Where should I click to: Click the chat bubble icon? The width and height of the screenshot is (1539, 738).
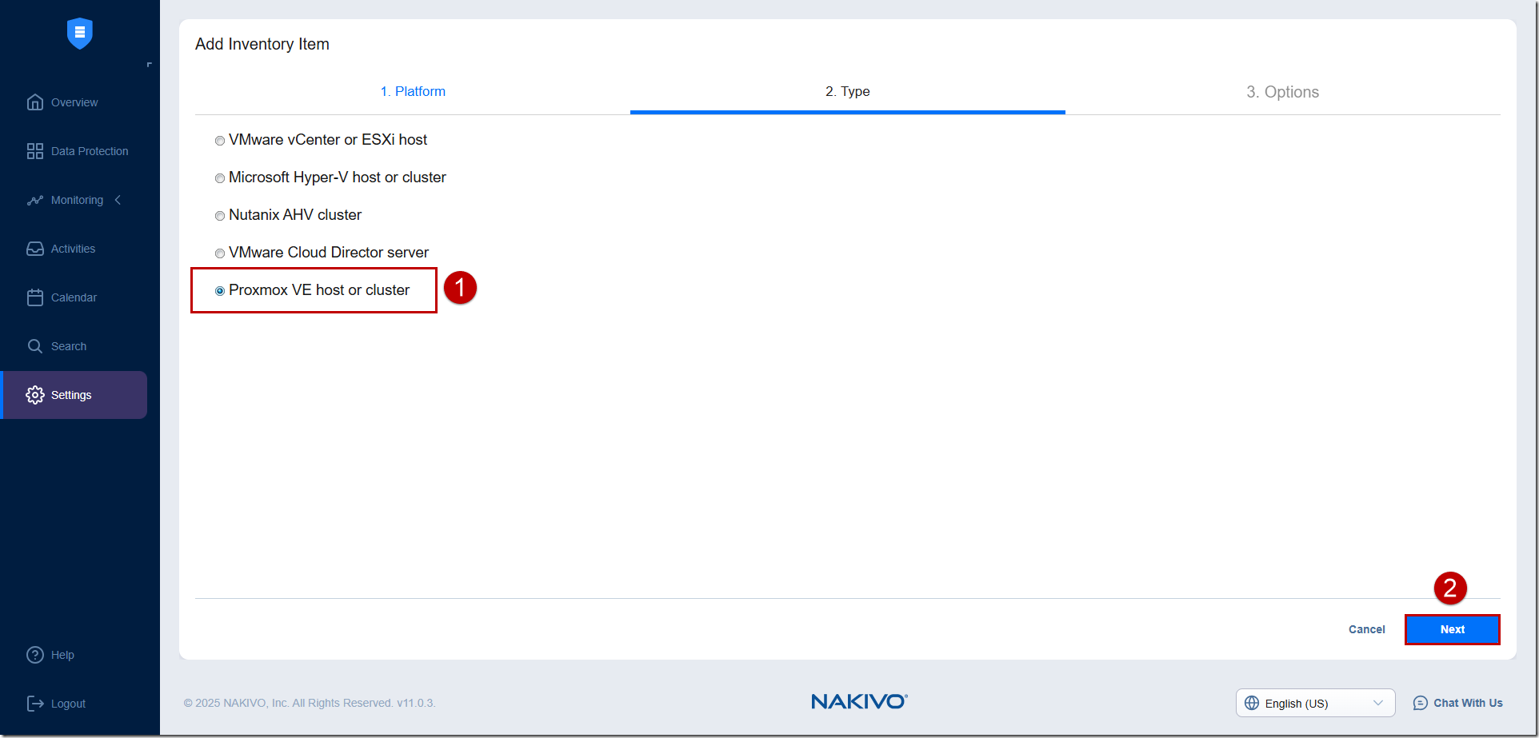point(1421,703)
